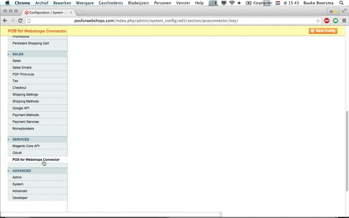Screen dimensions: 349x218
Task: Select Google API settings
Action: 21,108
